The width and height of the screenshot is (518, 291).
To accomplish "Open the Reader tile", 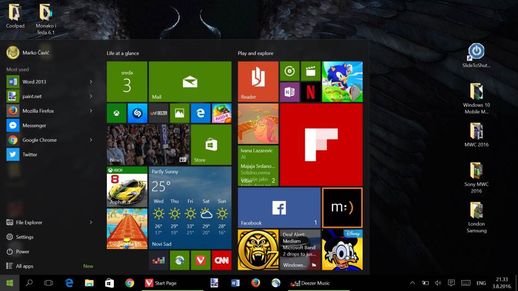I will pyautogui.click(x=258, y=82).
